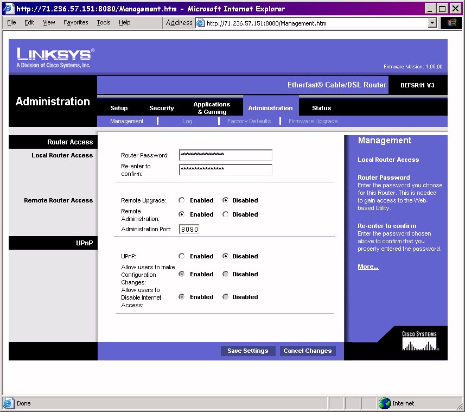This screenshot has width=465, height=412.
Task: Open the Factory Defaults sub-tab
Action: [249, 121]
